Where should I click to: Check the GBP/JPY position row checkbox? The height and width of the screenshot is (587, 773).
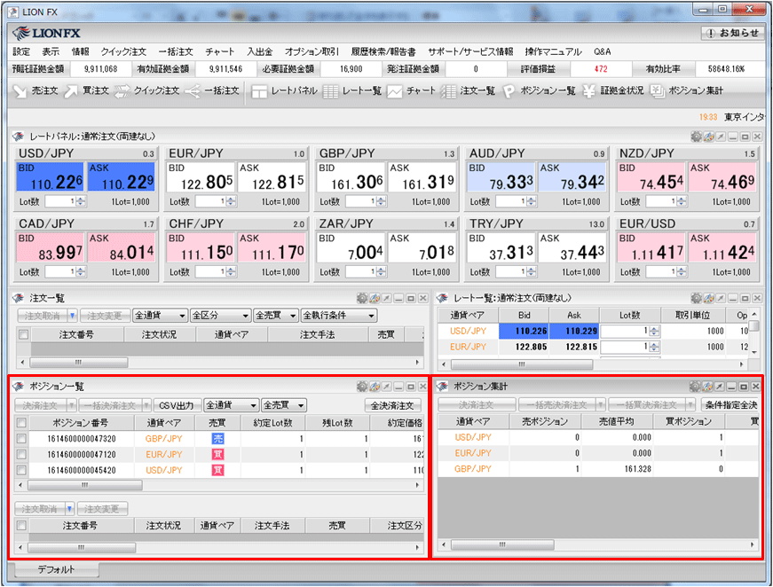(21, 438)
